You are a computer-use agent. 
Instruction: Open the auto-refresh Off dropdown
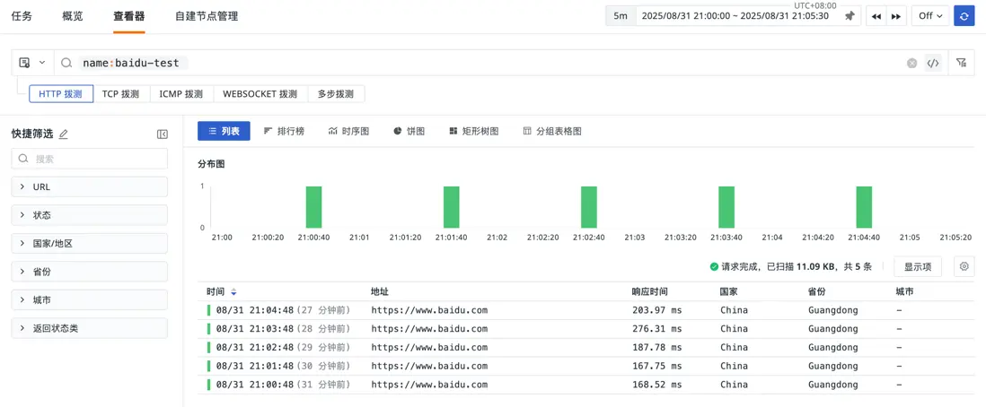[x=929, y=16]
